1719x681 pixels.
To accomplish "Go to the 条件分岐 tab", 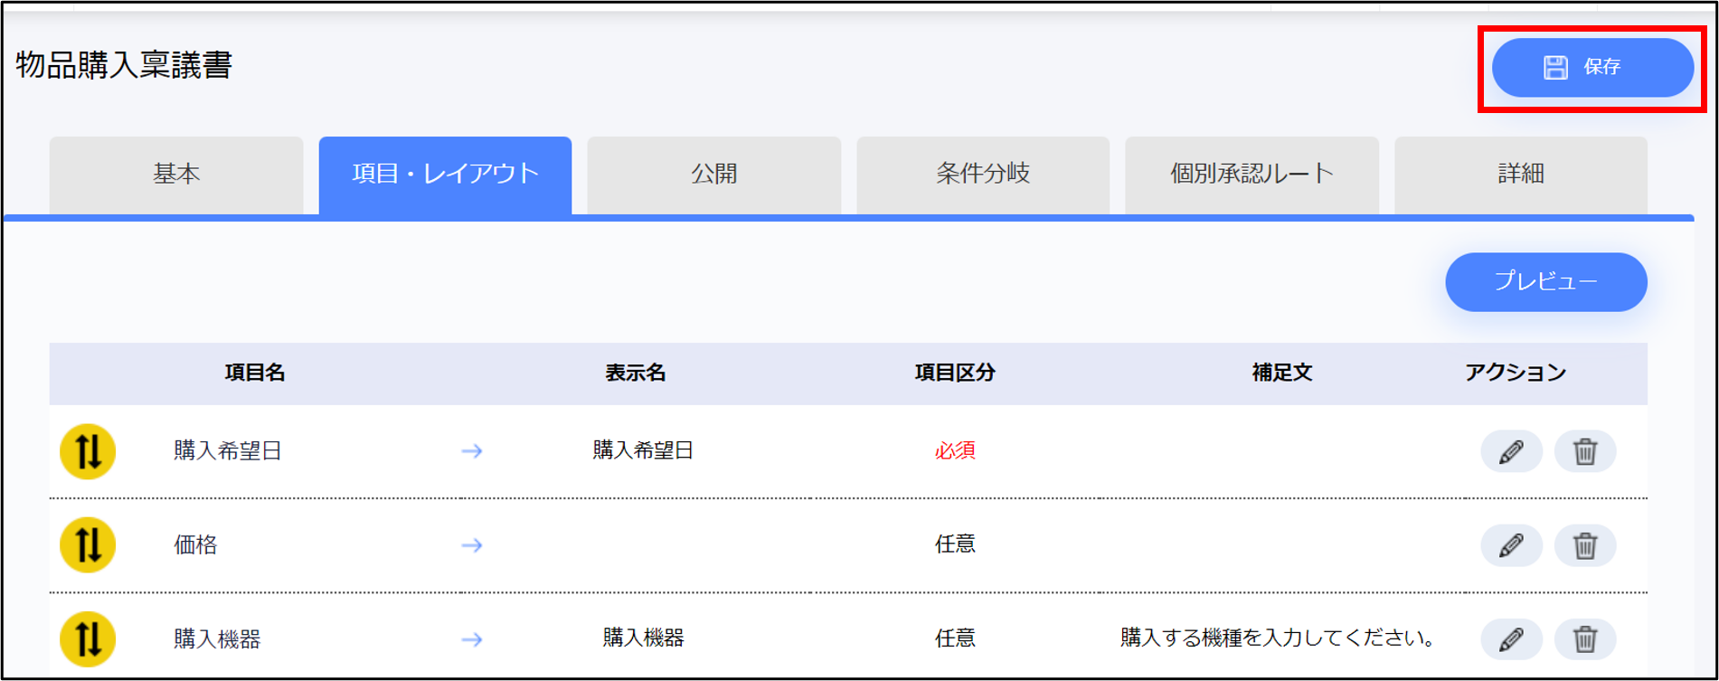I will 983,175.
